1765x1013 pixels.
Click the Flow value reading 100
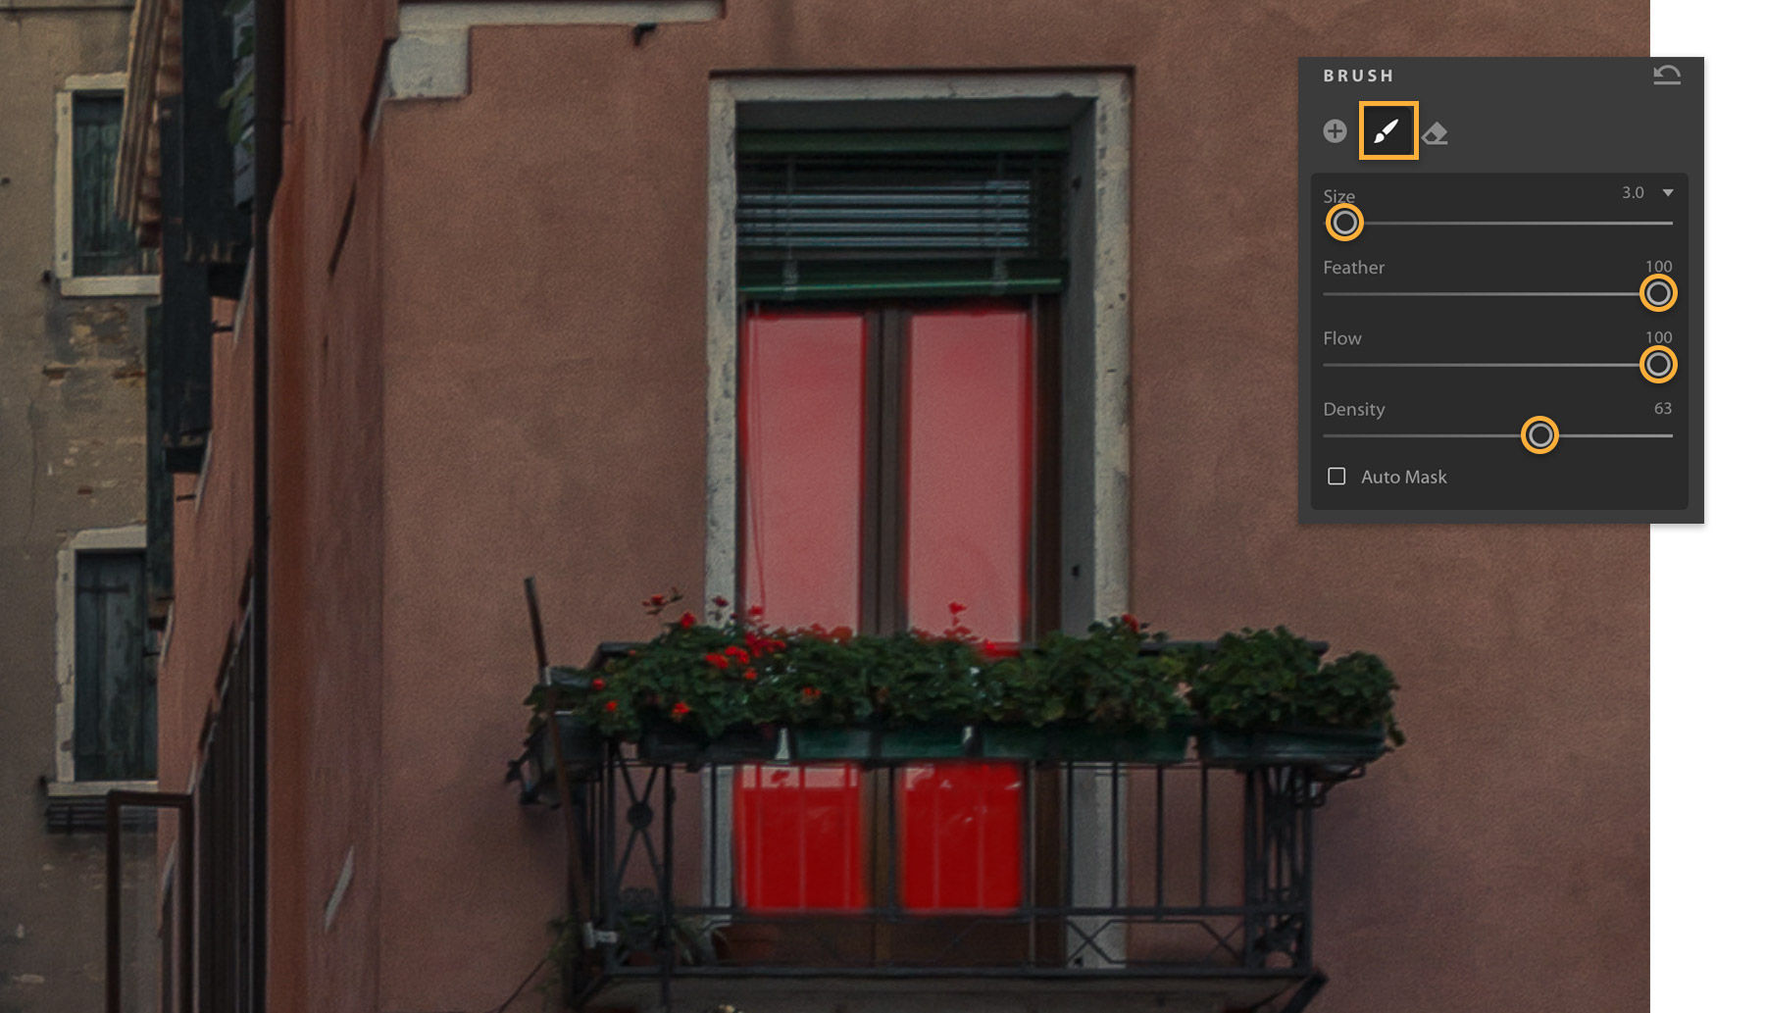(x=1658, y=337)
